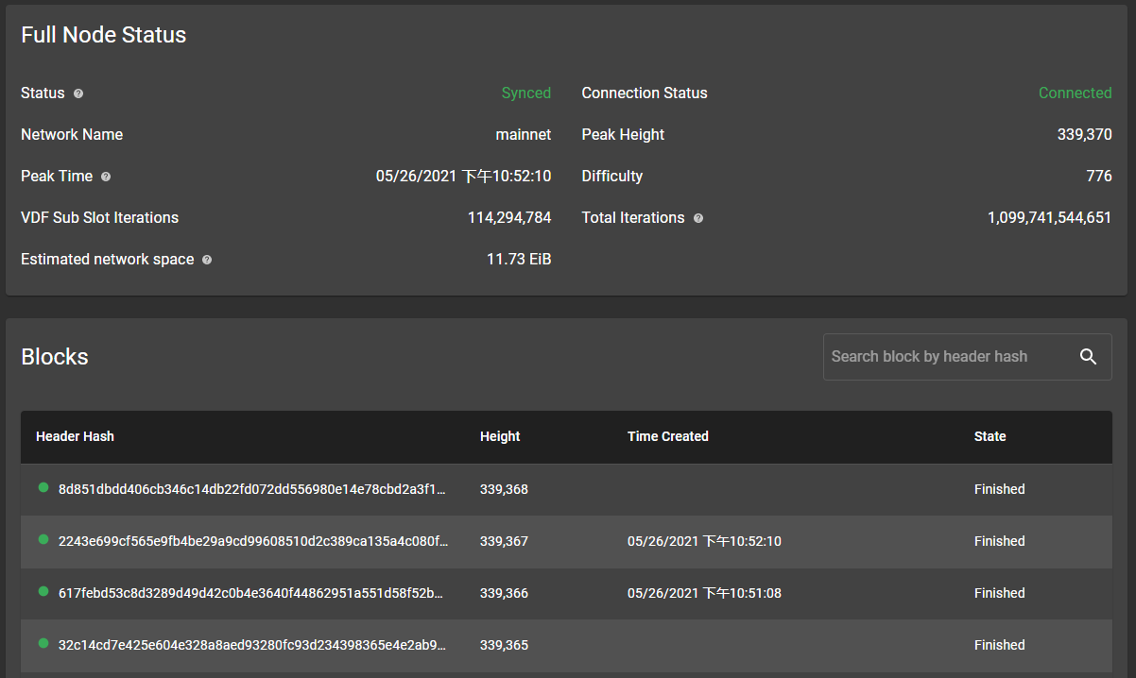1136x678 pixels.
Task: Click the Difficulty label
Action: coord(612,177)
